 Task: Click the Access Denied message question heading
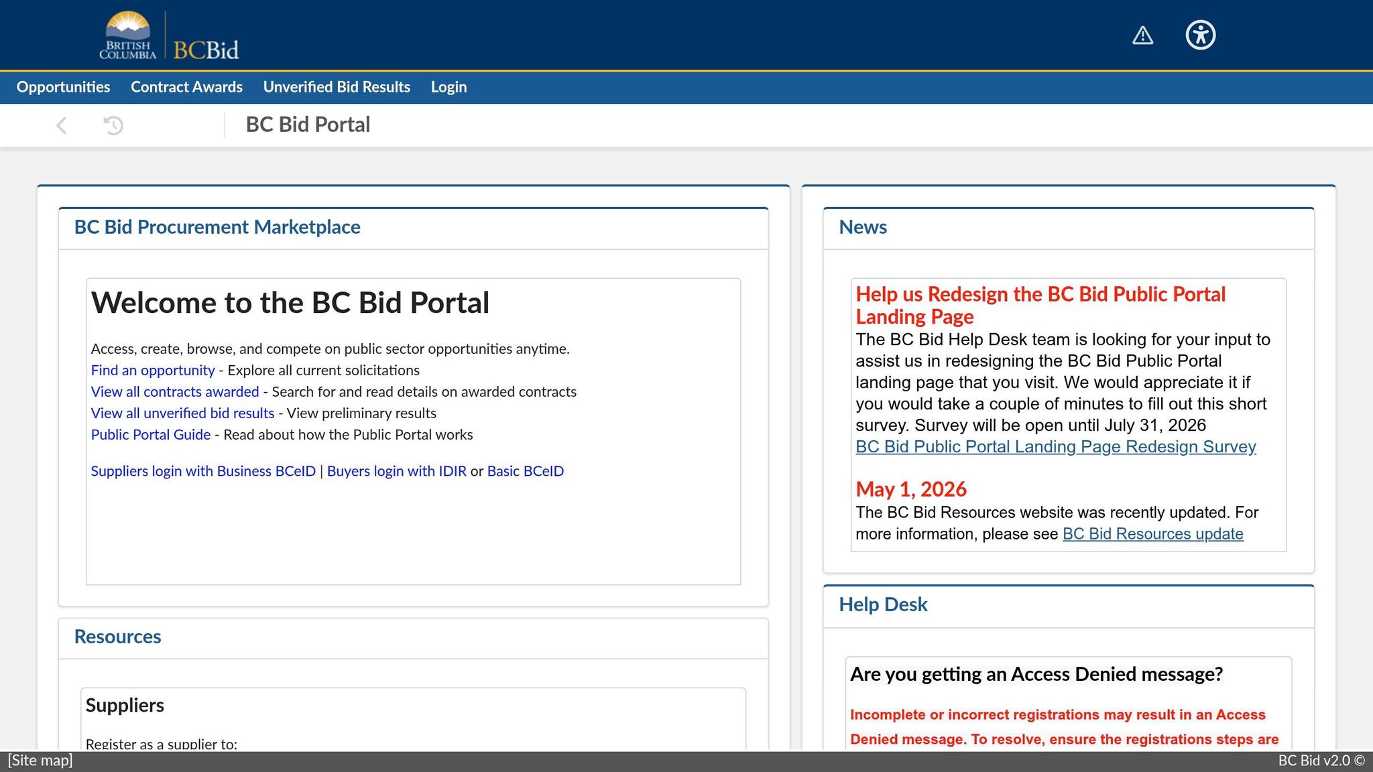tap(1036, 674)
